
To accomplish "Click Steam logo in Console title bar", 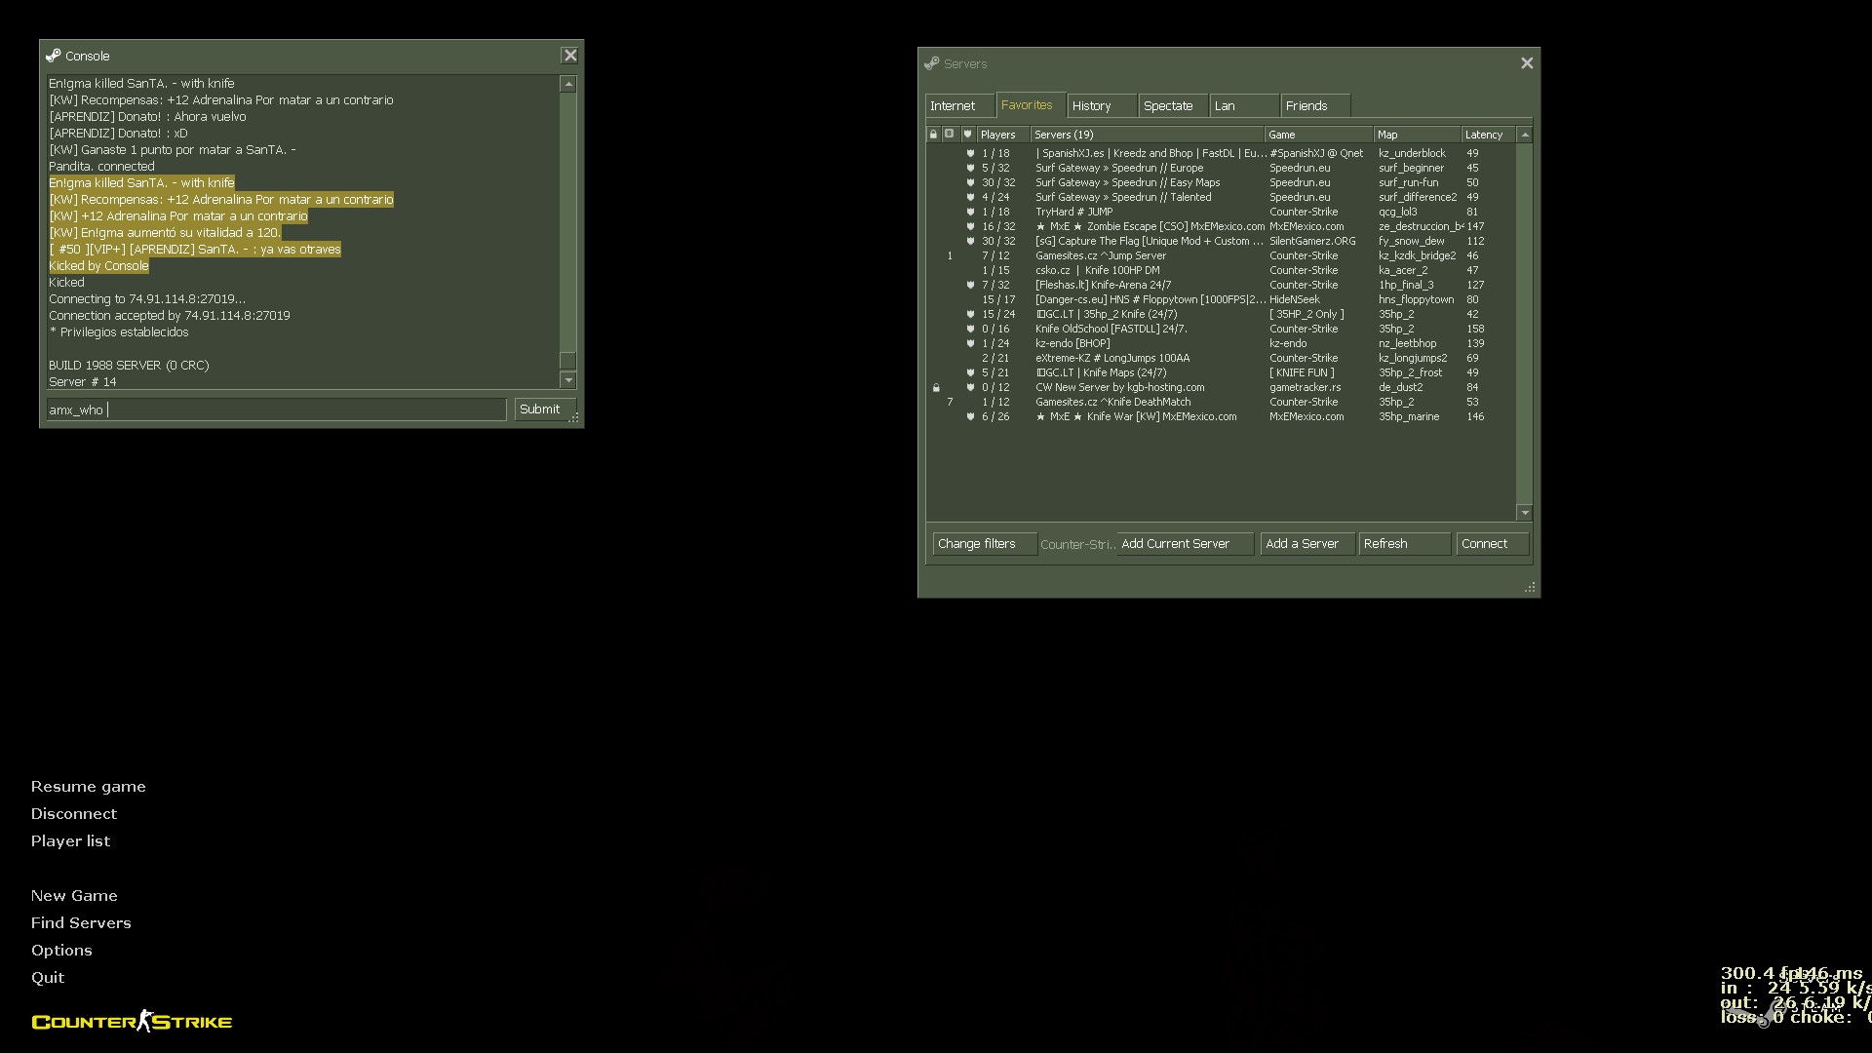I will 53,56.
